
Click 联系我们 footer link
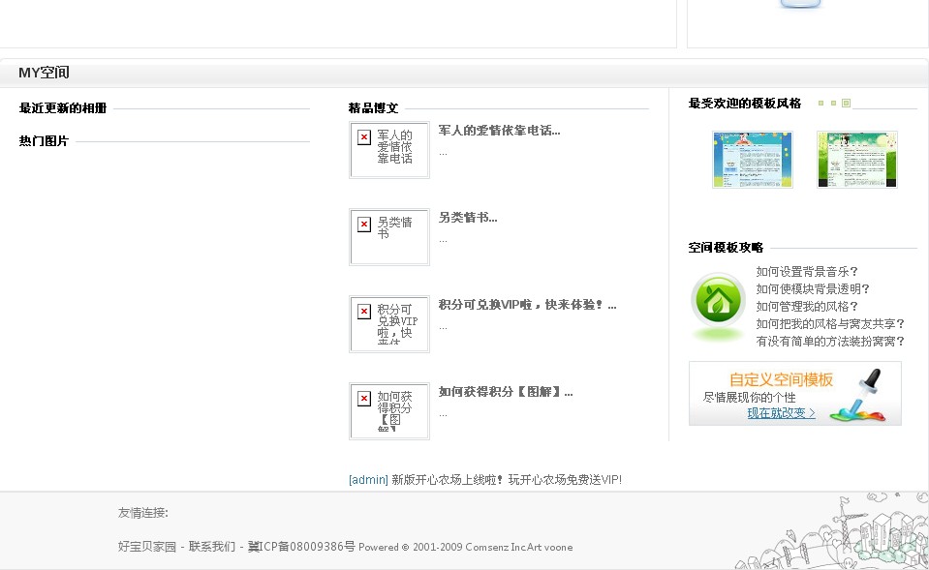coord(211,547)
